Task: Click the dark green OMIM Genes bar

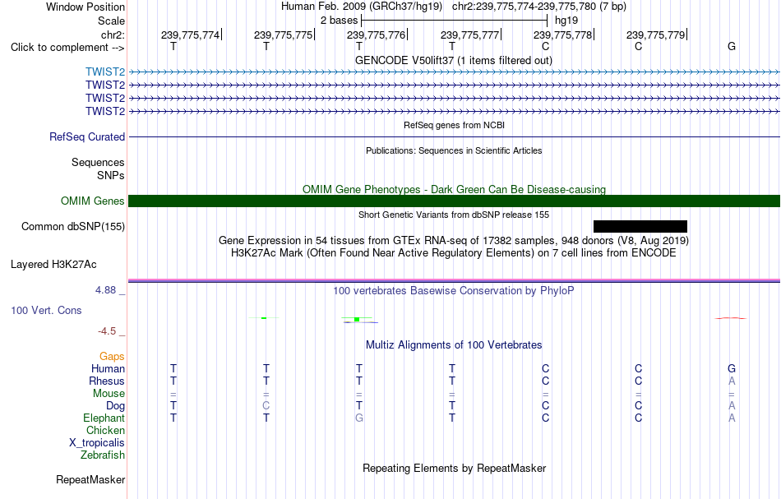Action: [454, 201]
